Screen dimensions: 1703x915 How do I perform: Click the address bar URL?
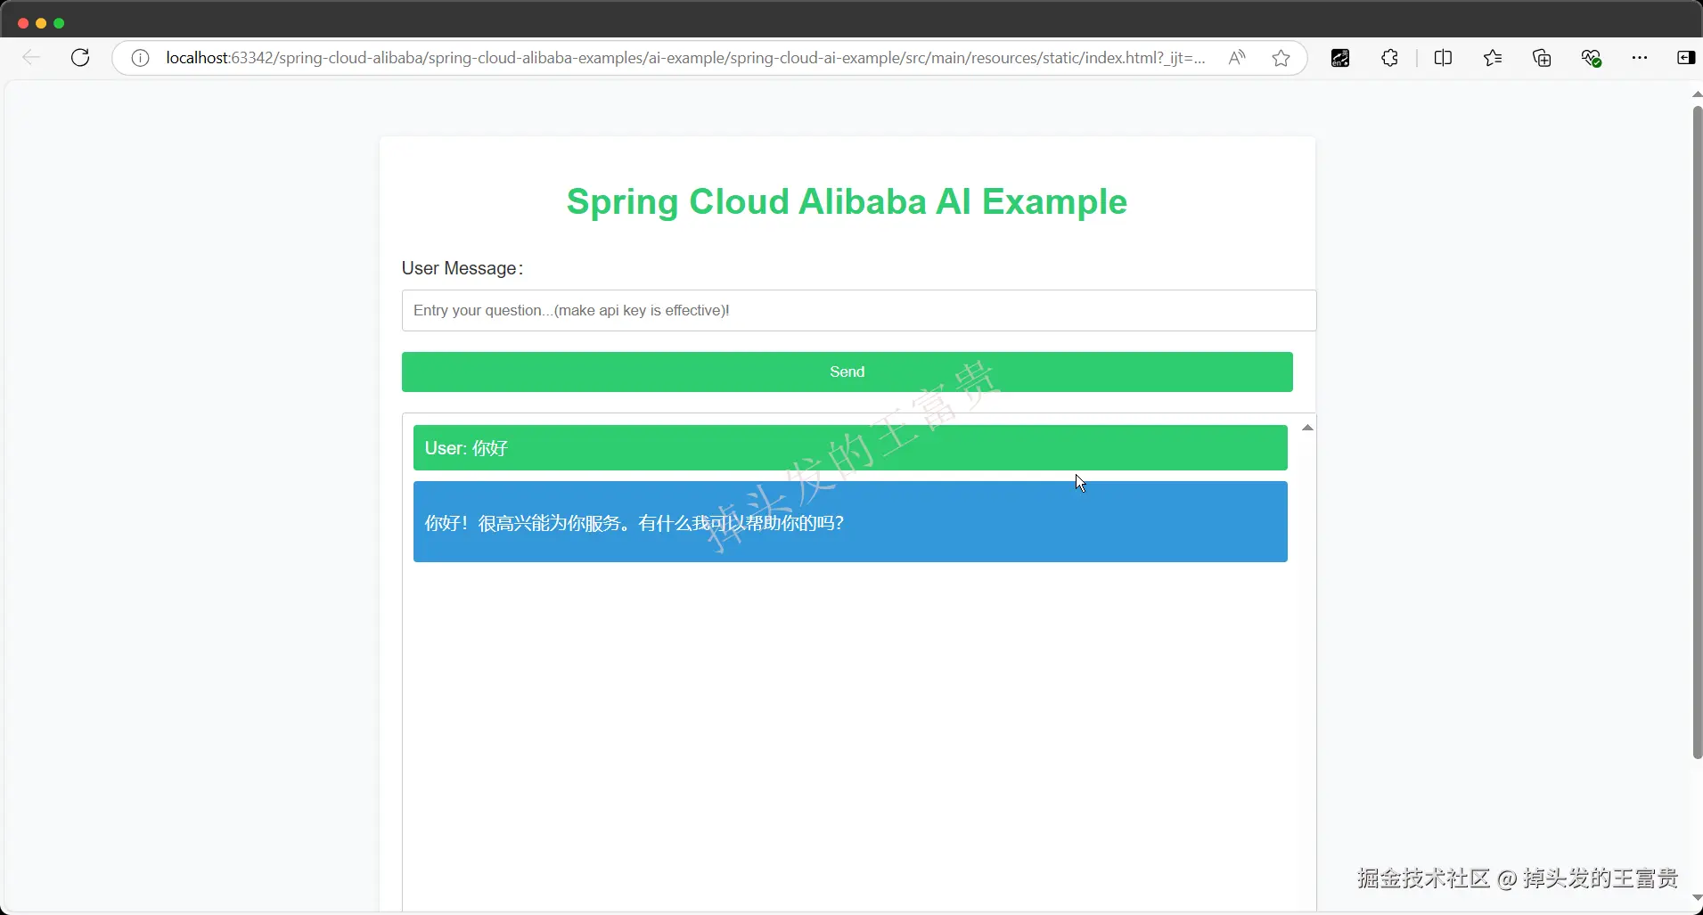[684, 58]
